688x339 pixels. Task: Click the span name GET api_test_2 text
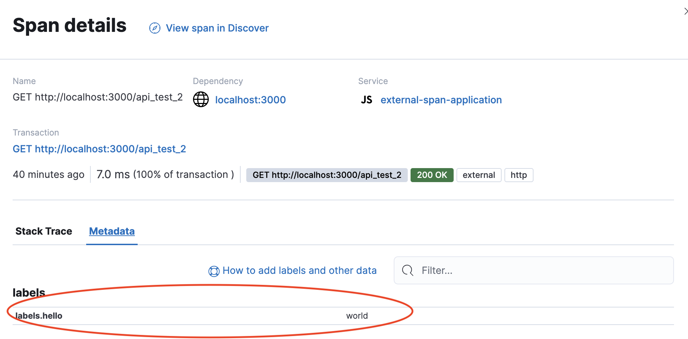pos(98,97)
